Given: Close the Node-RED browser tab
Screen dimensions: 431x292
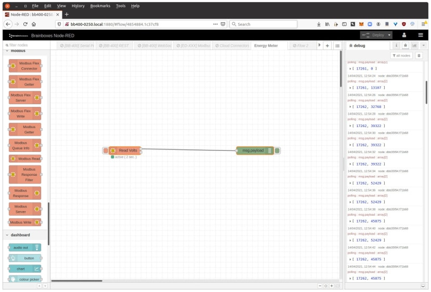Looking at the screenshot, I should (57, 15).
